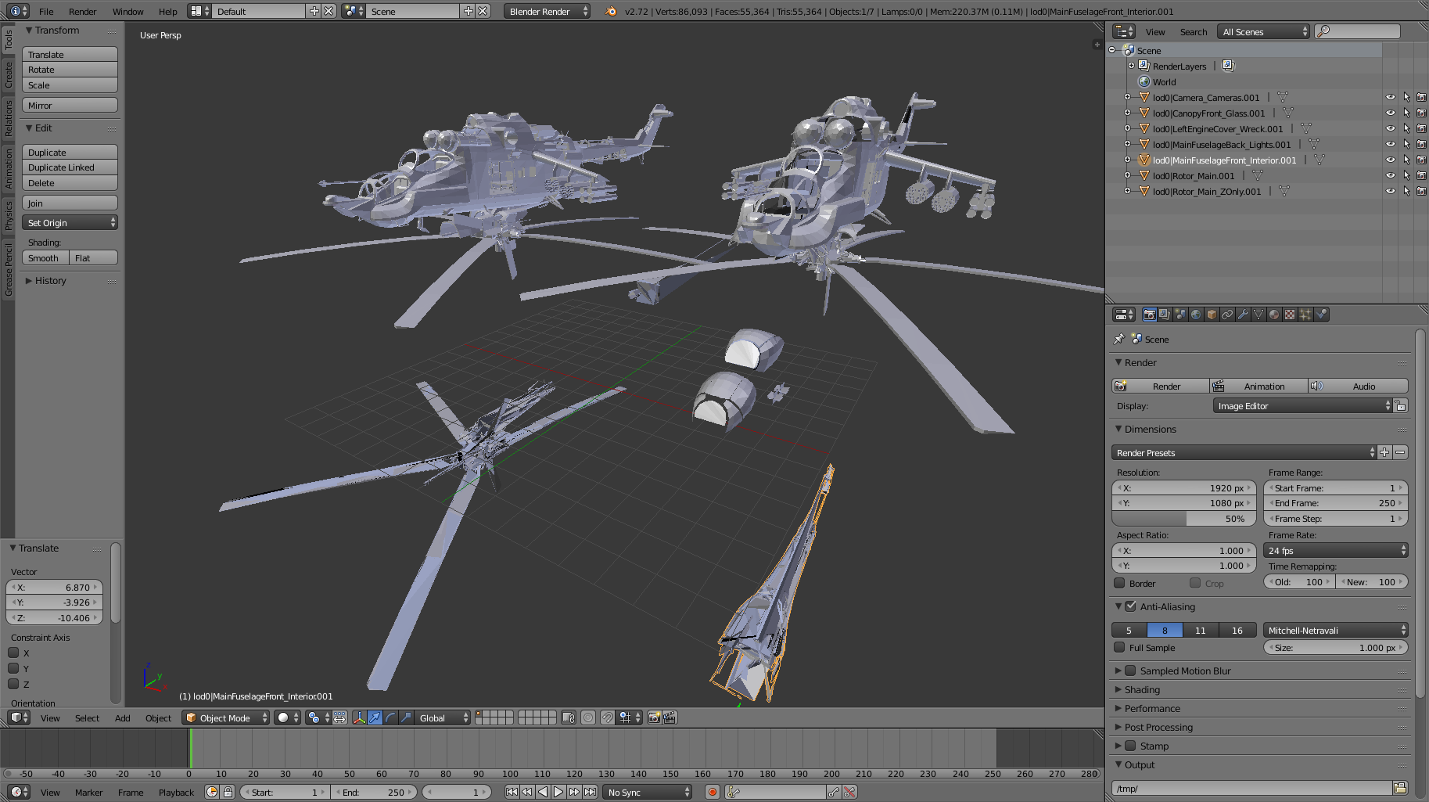The height and width of the screenshot is (802, 1429).
Task: Open the File menu
Action: point(46,11)
